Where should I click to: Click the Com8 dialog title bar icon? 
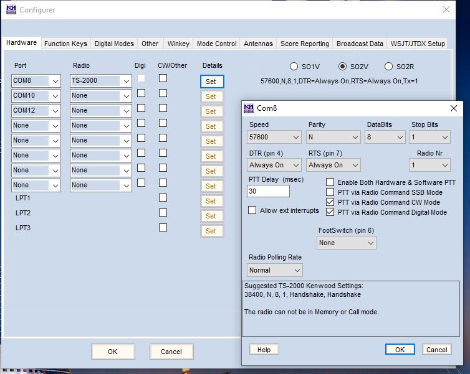(x=249, y=108)
